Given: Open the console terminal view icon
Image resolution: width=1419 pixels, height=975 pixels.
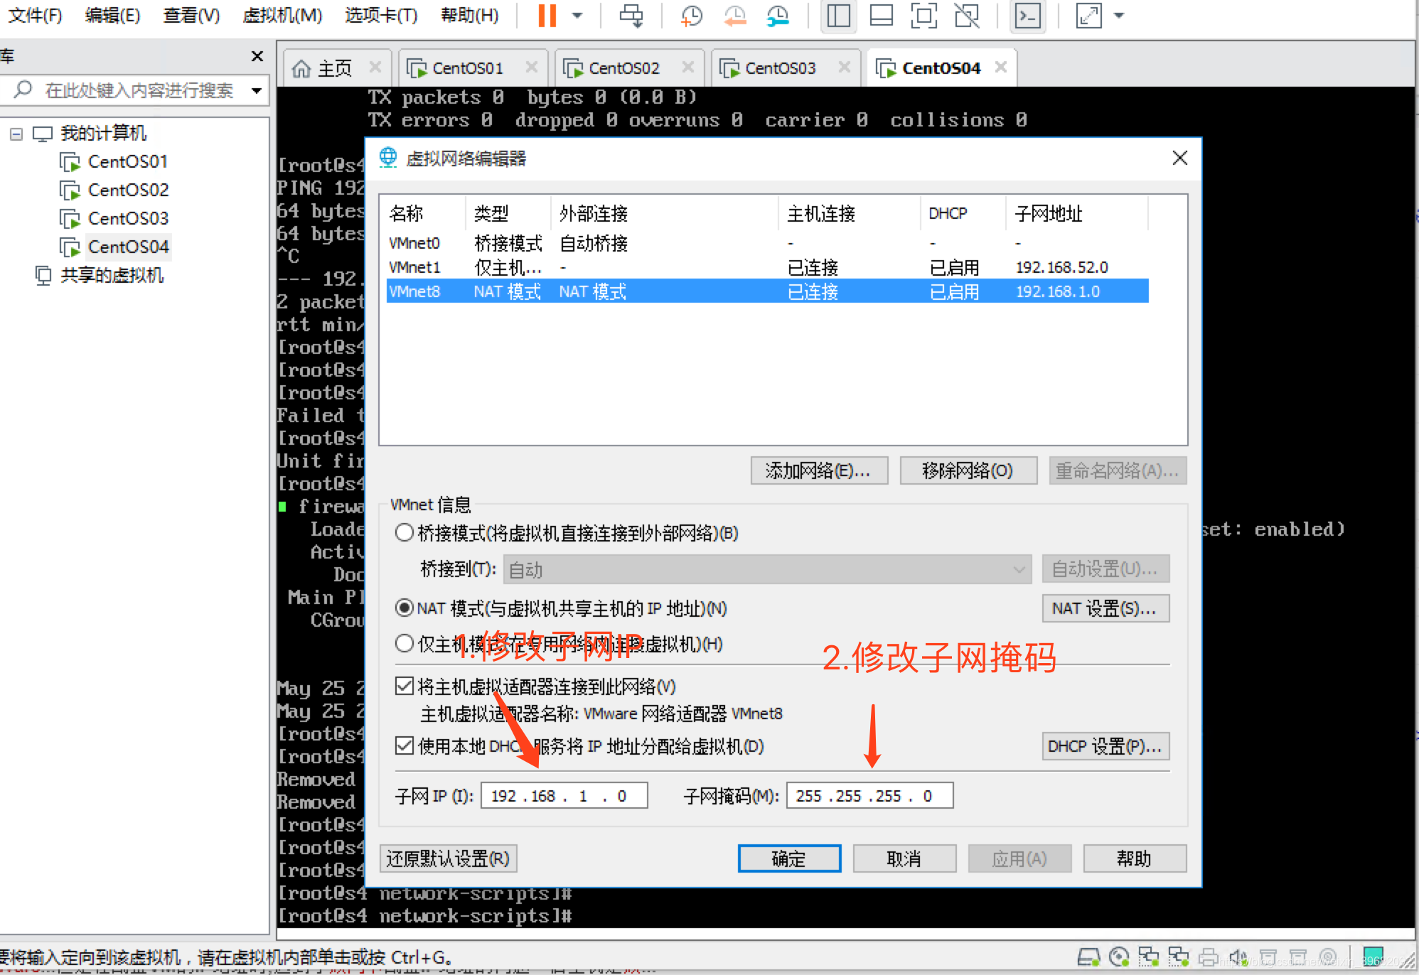Looking at the screenshot, I should click(x=1028, y=15).
